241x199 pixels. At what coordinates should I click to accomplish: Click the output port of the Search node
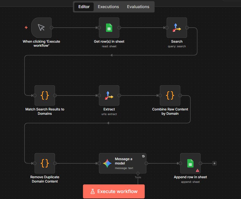tap(187, 28)
